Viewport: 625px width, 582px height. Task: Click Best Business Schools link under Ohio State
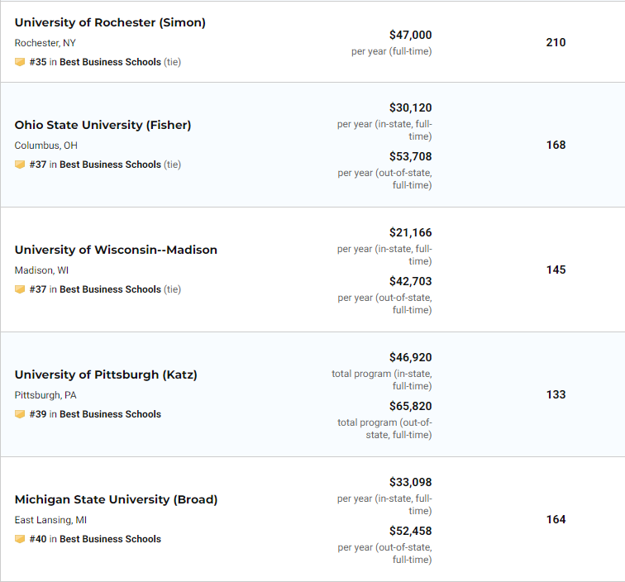point(110,165)
